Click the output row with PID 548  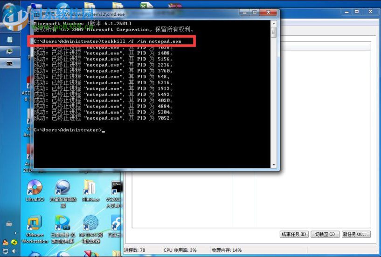pyautogui.click(x=102, y=77)
